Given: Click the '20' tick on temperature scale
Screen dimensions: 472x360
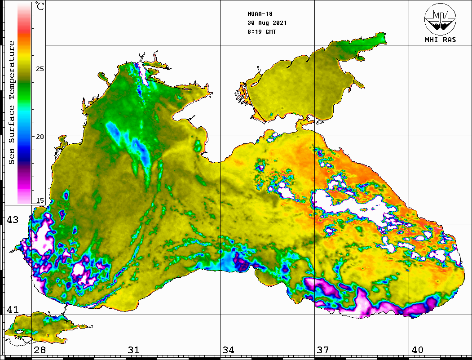Looking at the screenshot, I should coord(40,137).
